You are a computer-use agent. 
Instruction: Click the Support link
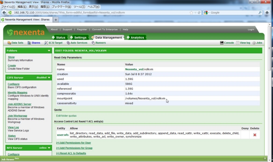(x=67, y=30)
